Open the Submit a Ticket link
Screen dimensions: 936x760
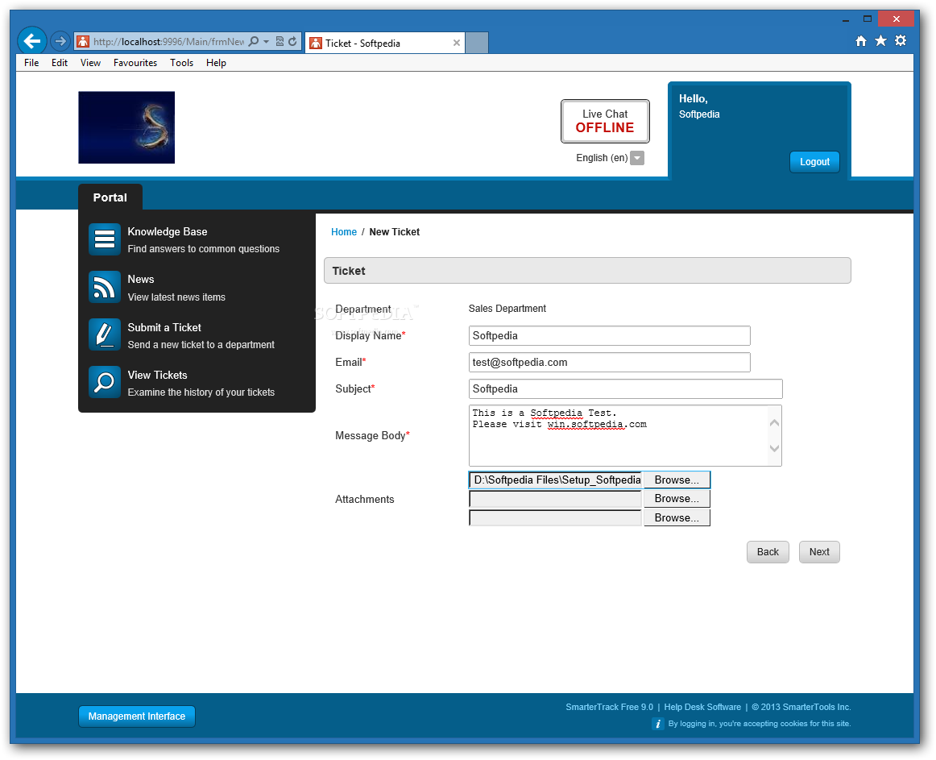[x=164, y=327]
